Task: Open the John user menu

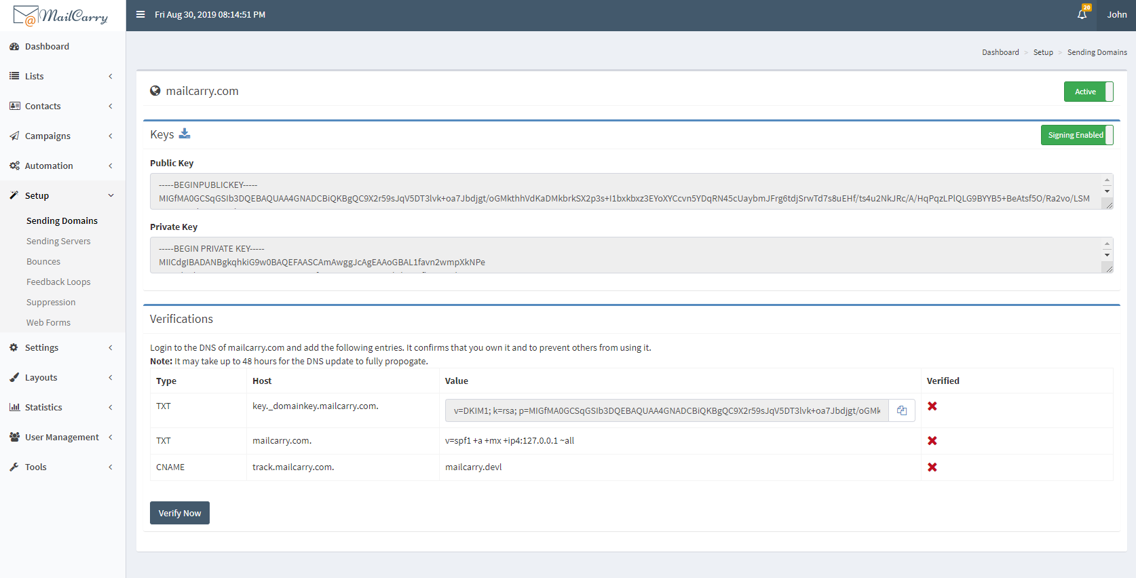Action: coord(1117,14)
